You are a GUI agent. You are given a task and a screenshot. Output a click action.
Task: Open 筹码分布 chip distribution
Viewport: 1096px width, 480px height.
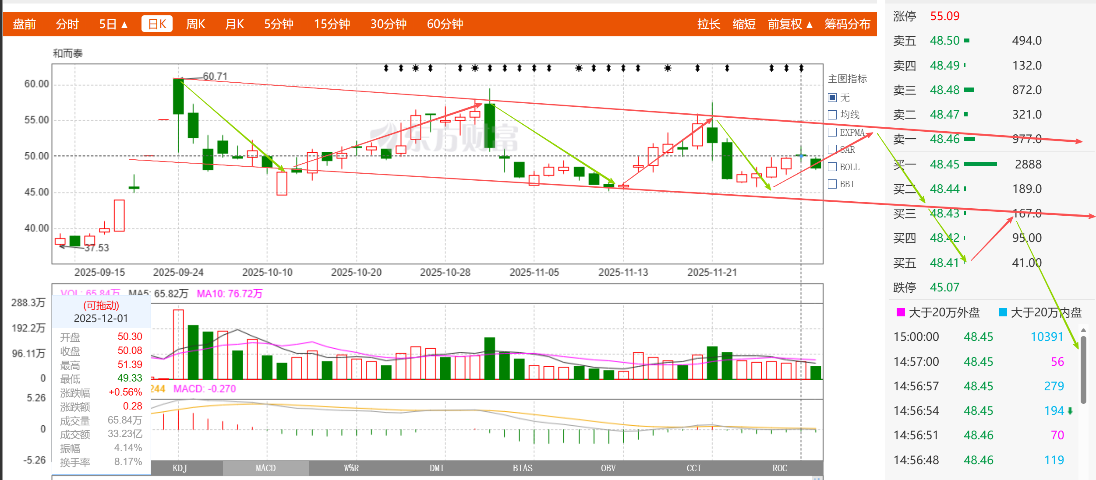pyautogui.click(x=847, y=24)
